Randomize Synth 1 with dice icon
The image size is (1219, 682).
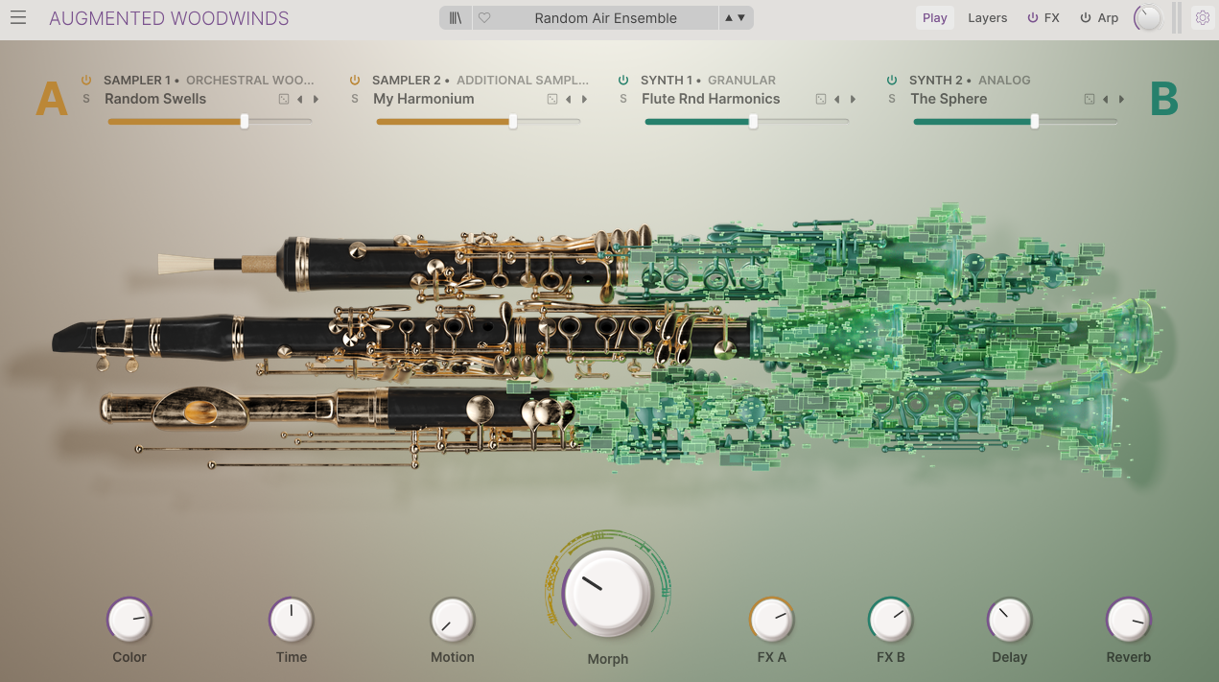pos(821,99)
